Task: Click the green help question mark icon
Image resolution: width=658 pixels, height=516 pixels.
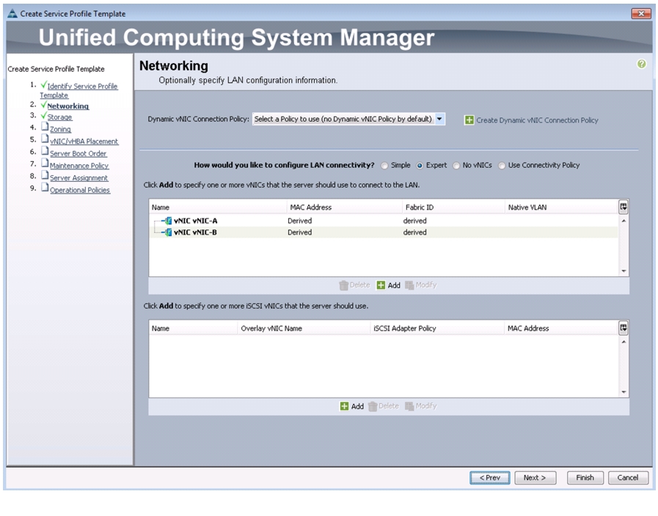Action: [641, 64]
